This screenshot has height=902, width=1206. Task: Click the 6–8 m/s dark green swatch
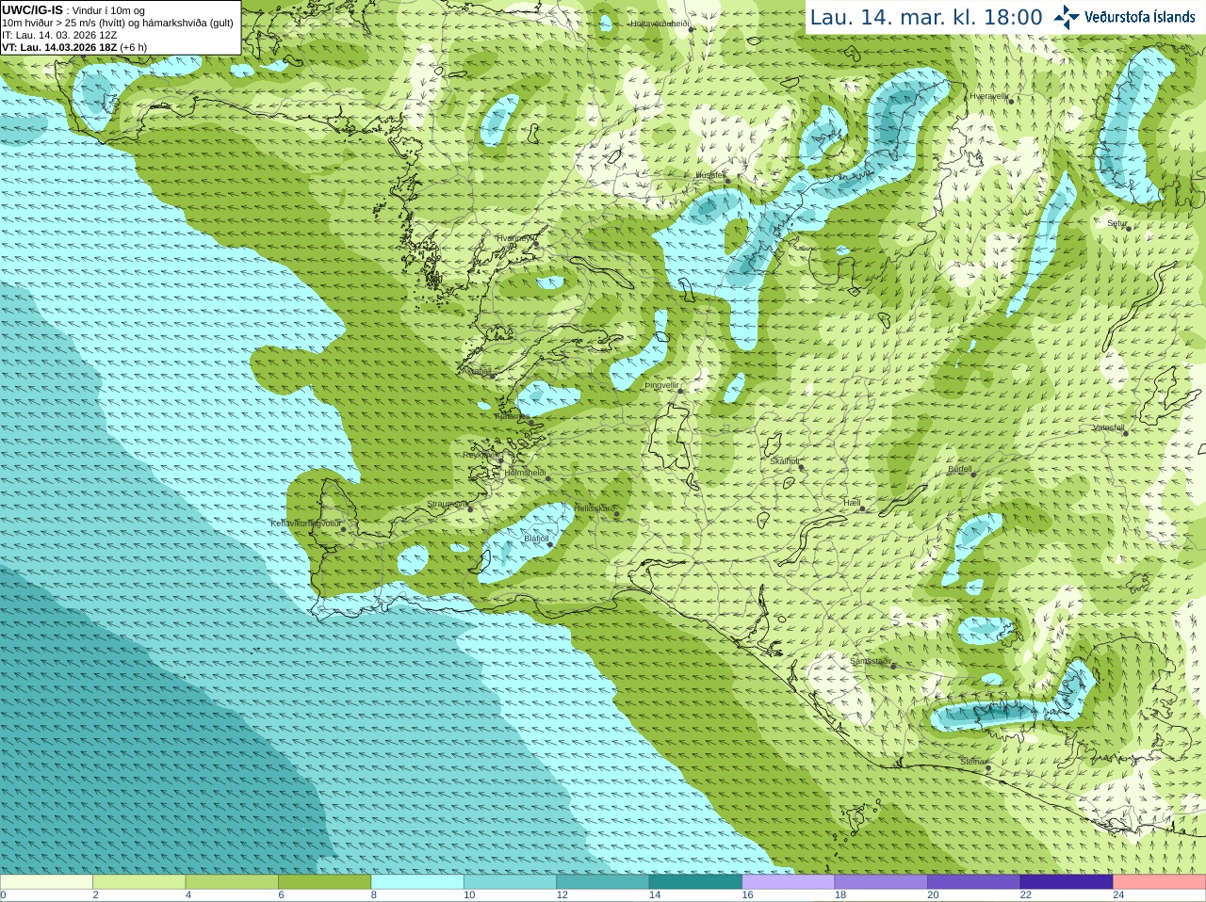(x=324, y=882)
